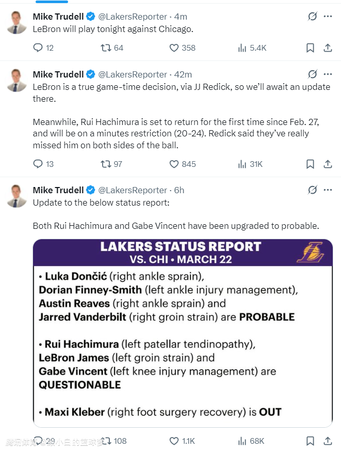This screenshot has width=341, height=451.
Task: Like the game-time decision tweet
Action: pos(174,164)
